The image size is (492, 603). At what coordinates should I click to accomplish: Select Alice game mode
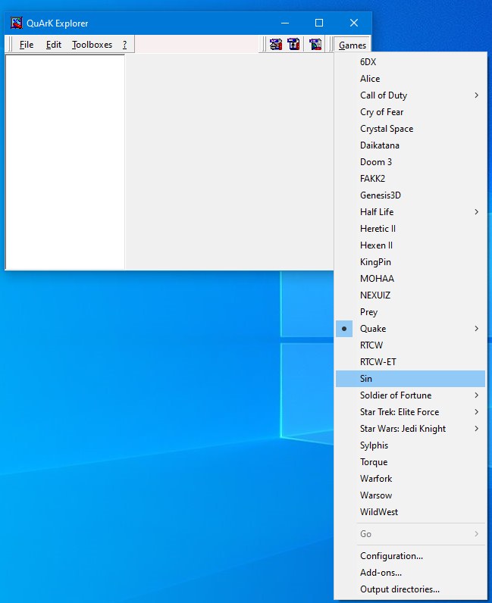pos(410,79)
